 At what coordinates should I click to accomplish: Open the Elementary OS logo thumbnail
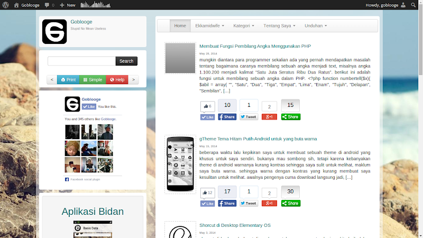coord(180,230)
